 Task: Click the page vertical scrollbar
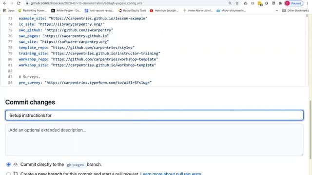coord(310,130)
